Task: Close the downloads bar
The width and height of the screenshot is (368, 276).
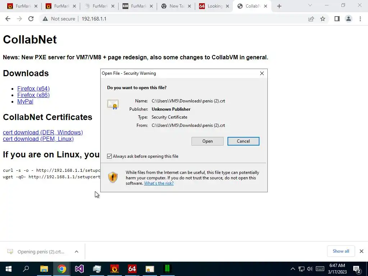Action: coord(362,251)
